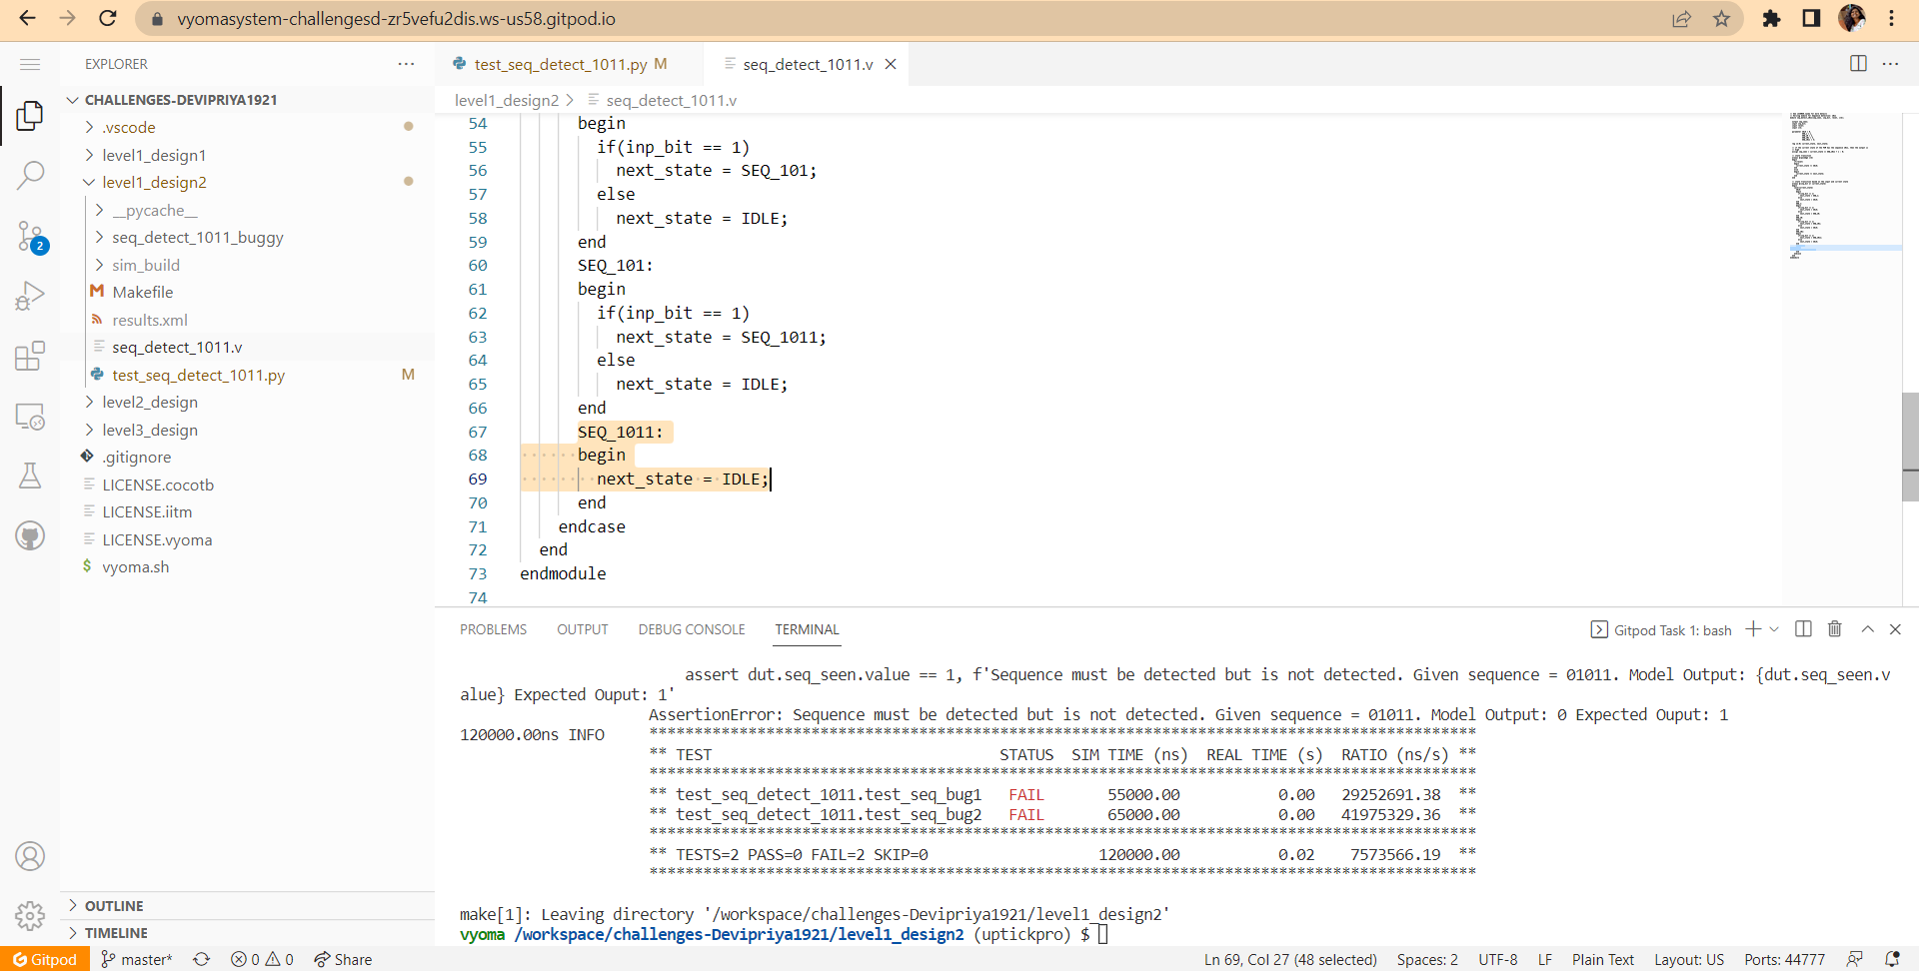Select the Testing beaker icon
Viewport: 1919px width, 971px height.
pyautogui.click(x=31, y=476)
